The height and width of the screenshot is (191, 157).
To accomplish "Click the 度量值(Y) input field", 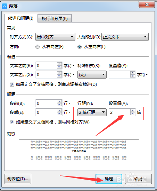I will pos(119,74).
